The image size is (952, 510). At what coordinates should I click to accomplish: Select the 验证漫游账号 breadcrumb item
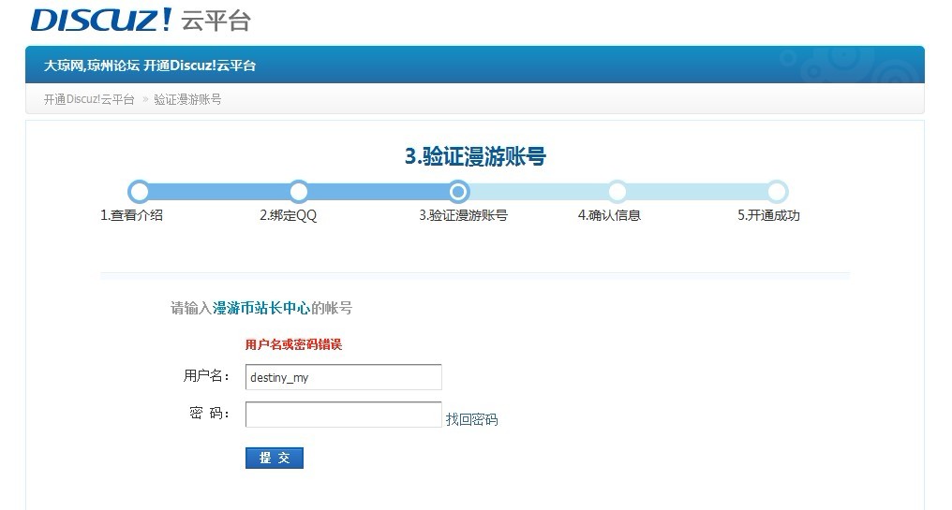point(187,99)
